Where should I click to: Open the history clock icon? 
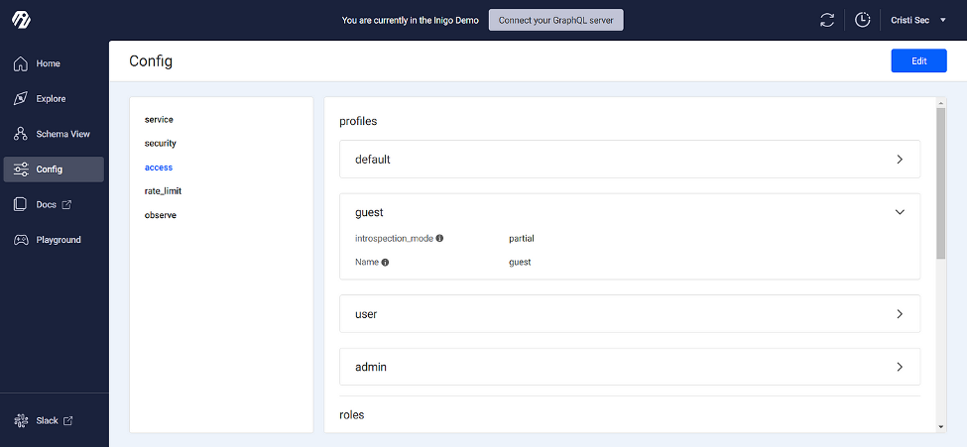(x=863, y=20)
